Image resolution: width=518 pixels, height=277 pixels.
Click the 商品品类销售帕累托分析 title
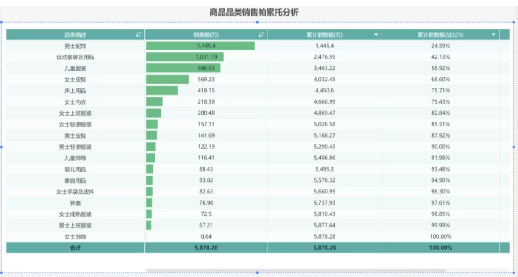click(x=254, y=13)
